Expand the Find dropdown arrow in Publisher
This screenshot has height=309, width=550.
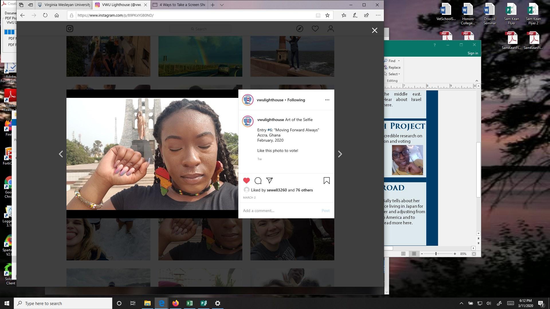399,61
